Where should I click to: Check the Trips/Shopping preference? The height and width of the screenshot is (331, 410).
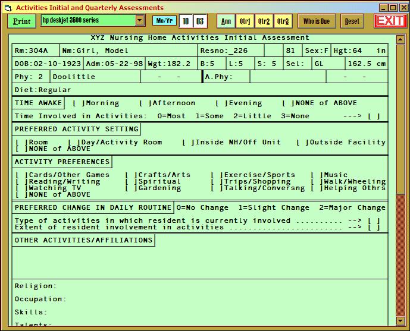coord(217,181)
